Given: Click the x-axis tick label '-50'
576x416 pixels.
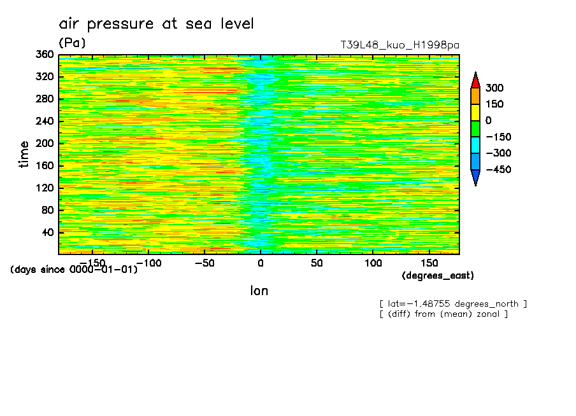Looking at the screenshot, I should click(205, 263).
